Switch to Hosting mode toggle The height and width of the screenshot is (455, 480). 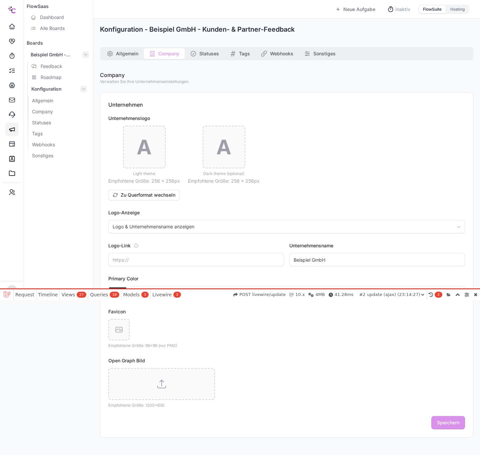pos(457,9)
